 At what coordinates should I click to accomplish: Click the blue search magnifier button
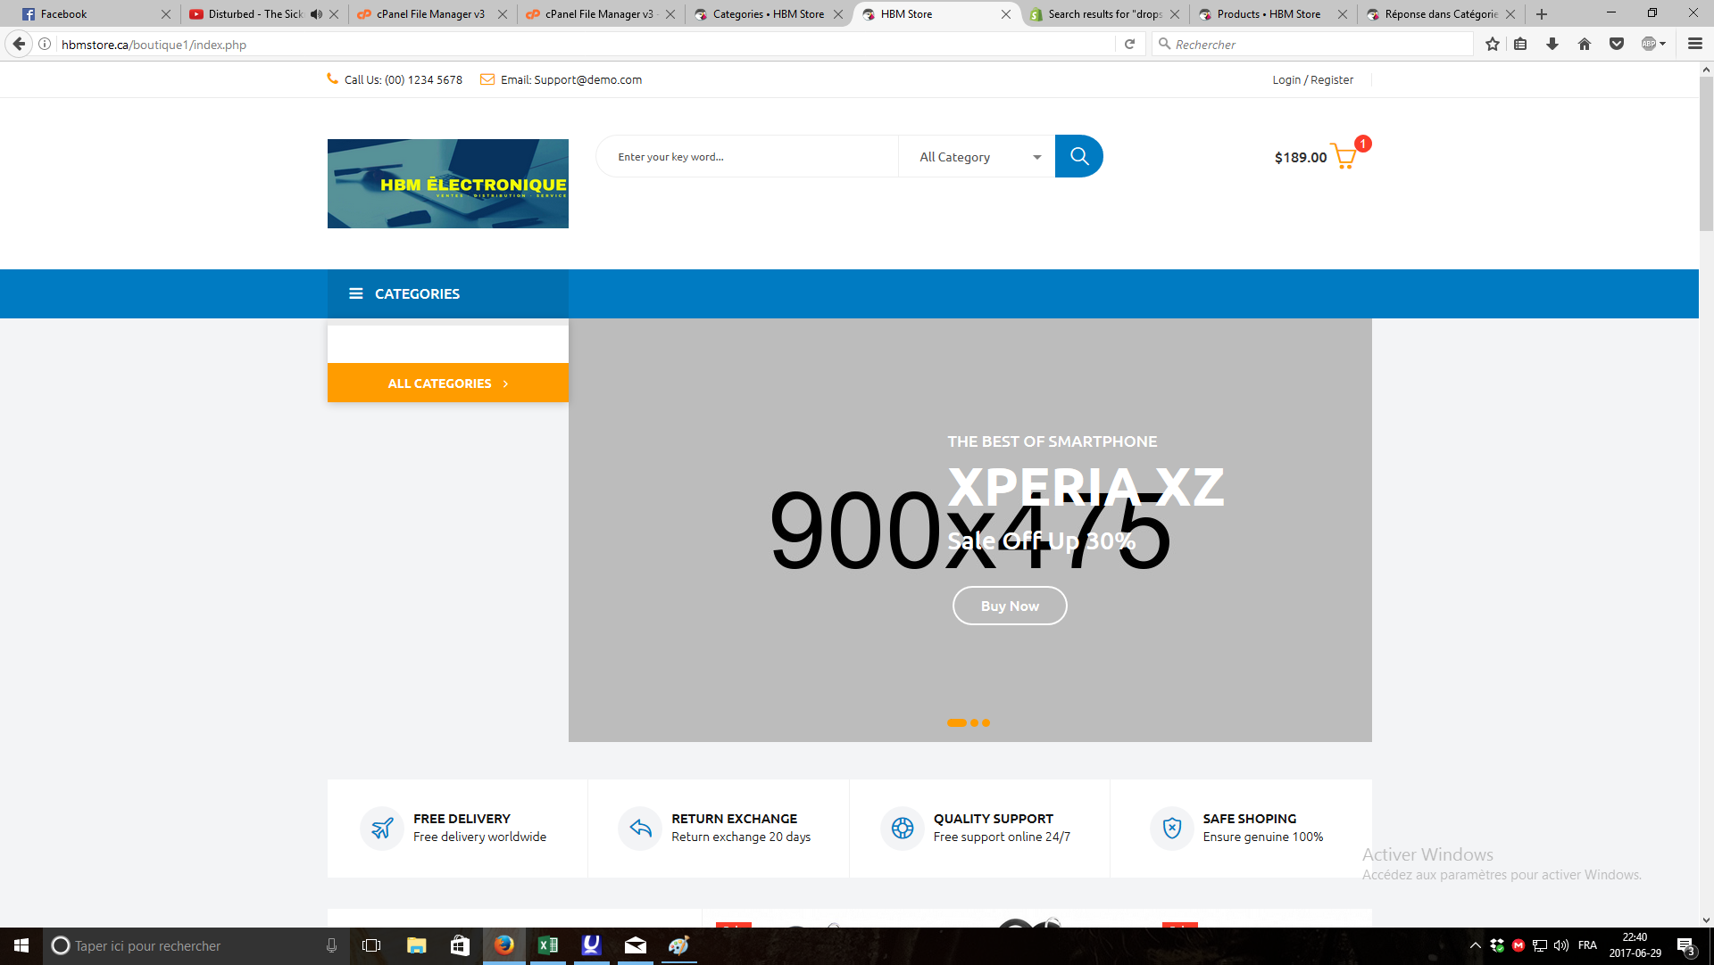1078,156
